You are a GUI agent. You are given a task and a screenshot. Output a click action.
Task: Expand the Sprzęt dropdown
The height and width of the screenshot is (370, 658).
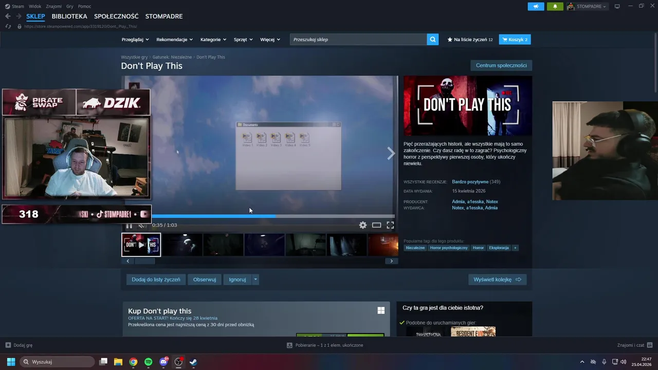point(243,40)
